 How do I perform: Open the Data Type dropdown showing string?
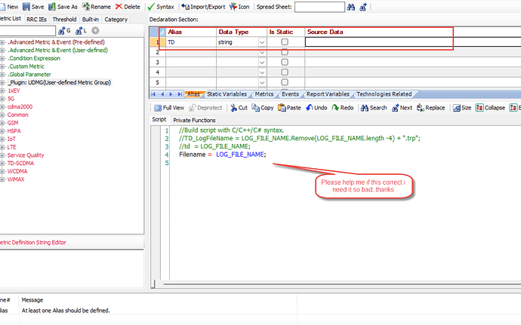click(262, 42)
